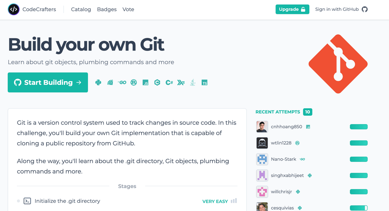
Task: Open the Vote page
Action: click(128, 9)
